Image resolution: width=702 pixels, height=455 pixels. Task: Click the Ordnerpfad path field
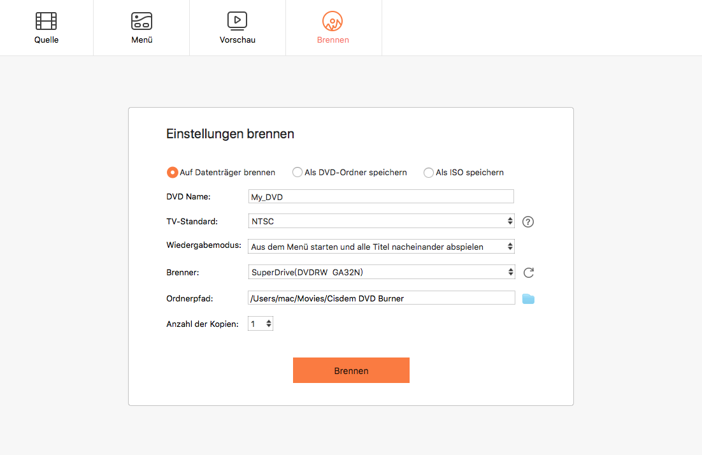point(382,298)
